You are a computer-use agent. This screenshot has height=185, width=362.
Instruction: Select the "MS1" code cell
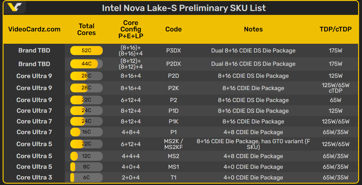[x=173, y=167]
